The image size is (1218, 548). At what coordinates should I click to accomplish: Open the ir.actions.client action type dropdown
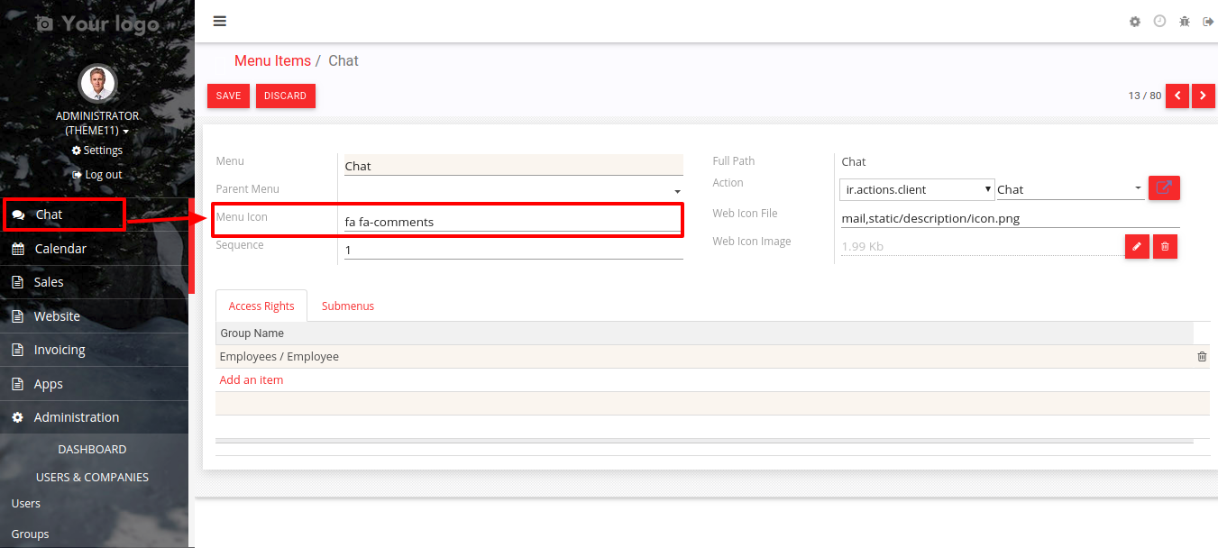pos(917,189)
